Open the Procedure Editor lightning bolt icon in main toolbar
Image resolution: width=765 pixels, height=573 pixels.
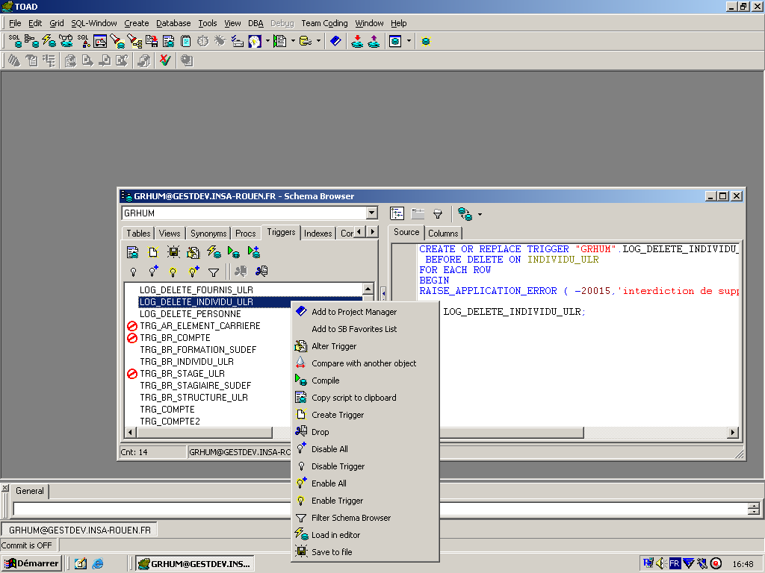(x=49, y=42)
